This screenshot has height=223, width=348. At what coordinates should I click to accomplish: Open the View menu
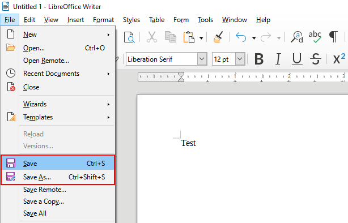[51, 20]
